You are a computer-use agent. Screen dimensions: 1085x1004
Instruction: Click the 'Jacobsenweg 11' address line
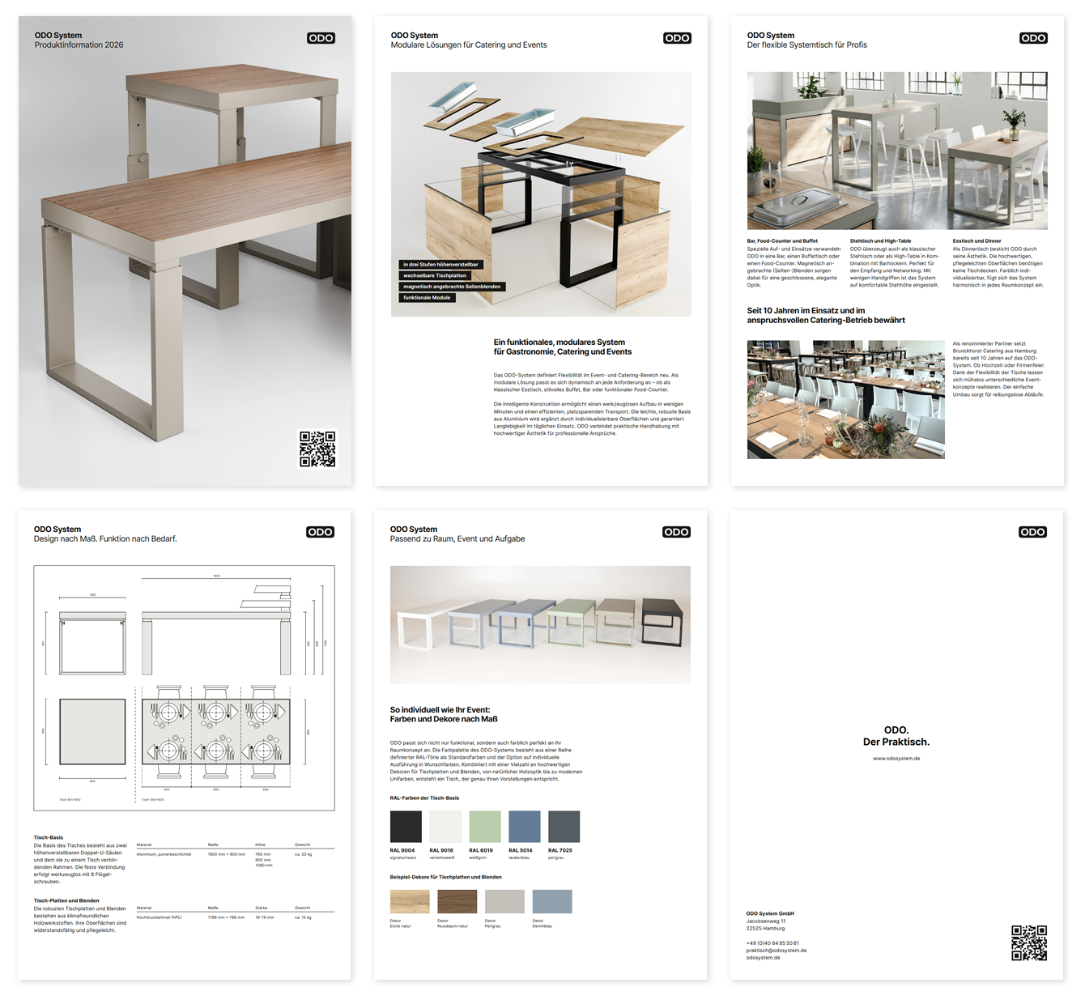point(766,921)
